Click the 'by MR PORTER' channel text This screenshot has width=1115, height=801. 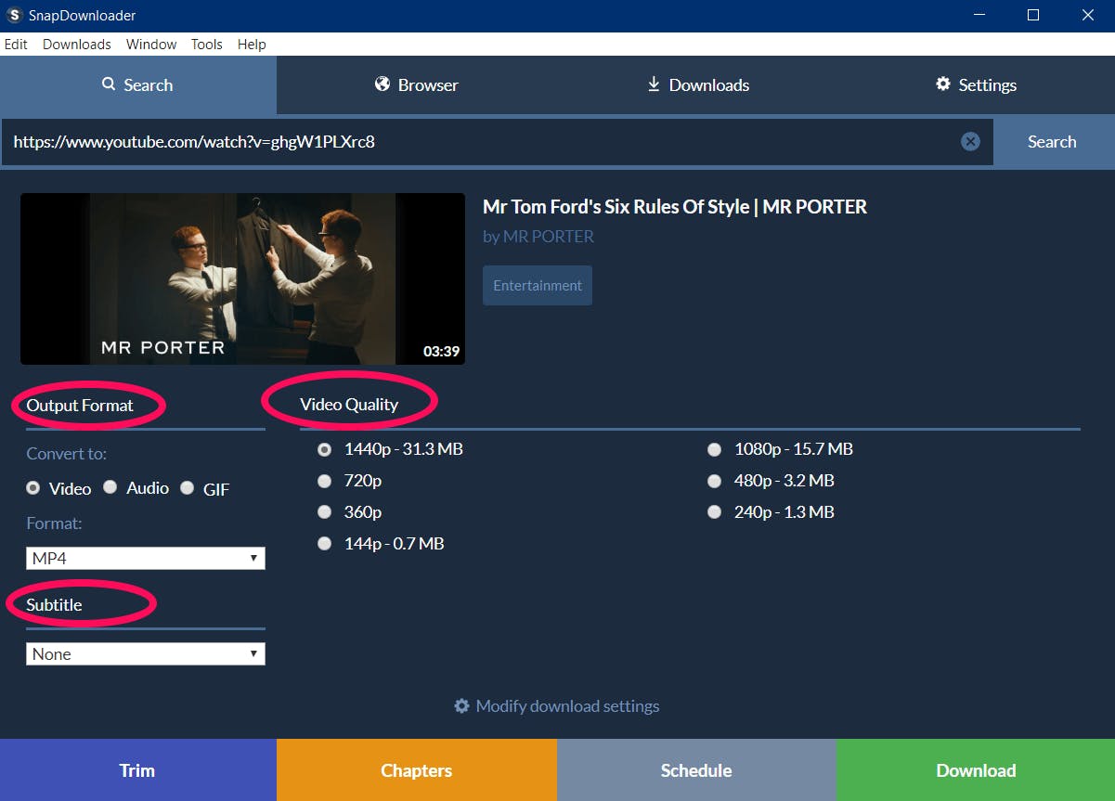(538, 237)
